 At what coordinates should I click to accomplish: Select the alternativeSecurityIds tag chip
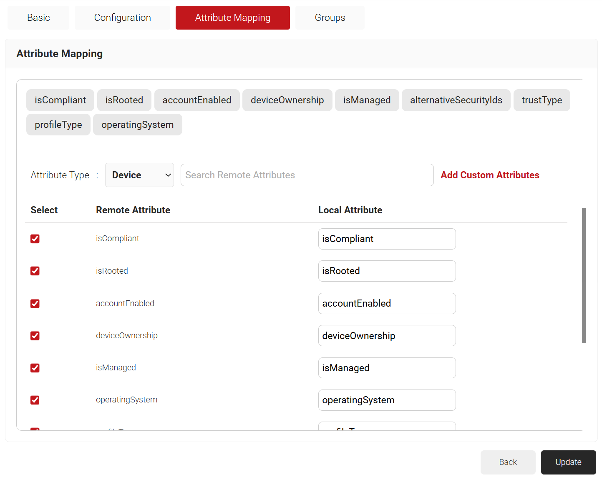(x=456, y=100)
